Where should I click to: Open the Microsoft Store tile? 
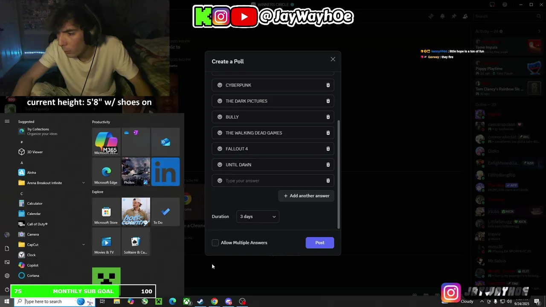[106, 211]
